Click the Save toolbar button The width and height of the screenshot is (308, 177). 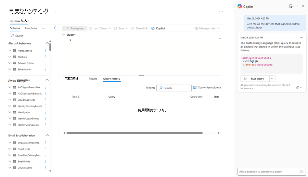coord(119,28)
